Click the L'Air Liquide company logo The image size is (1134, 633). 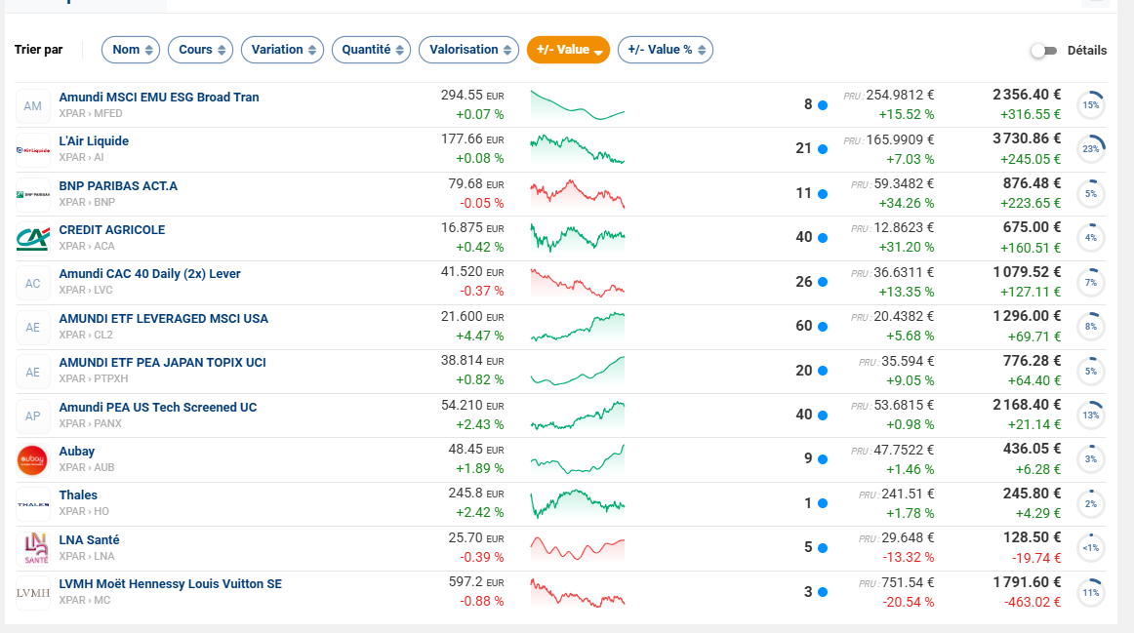click(32, 150)
